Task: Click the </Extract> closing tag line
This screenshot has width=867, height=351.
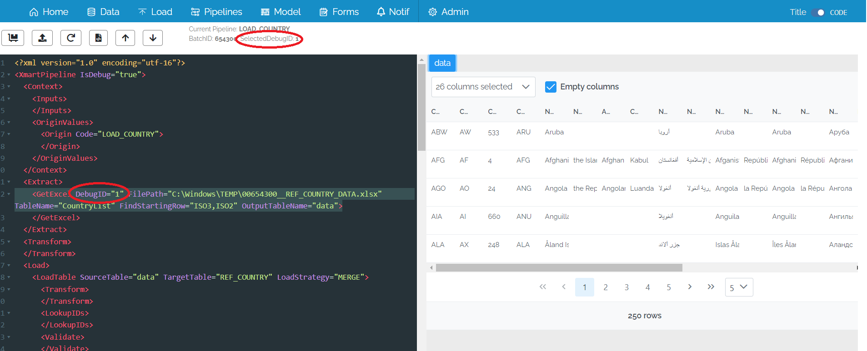Action: coord(45,229)
